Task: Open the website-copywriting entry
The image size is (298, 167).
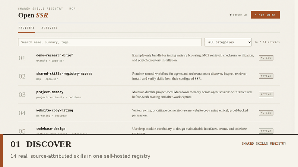Action: pos(54,110)
